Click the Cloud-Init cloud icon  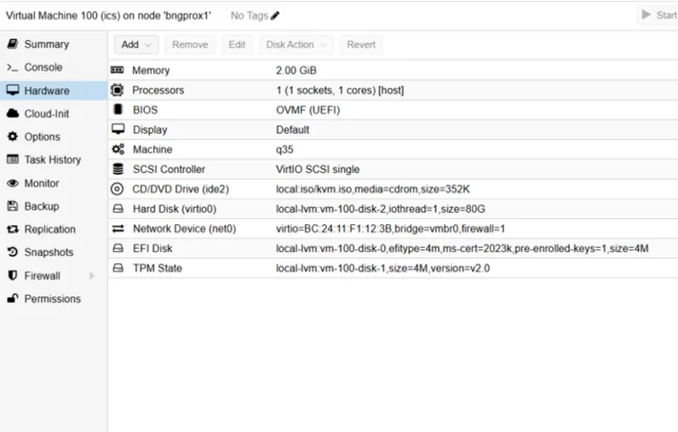13,113
